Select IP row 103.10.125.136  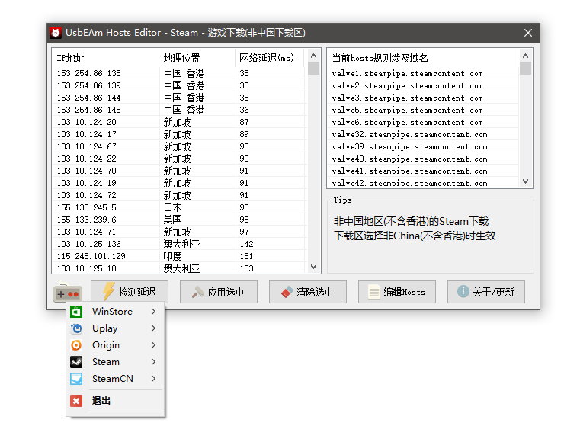click(179, 244)
